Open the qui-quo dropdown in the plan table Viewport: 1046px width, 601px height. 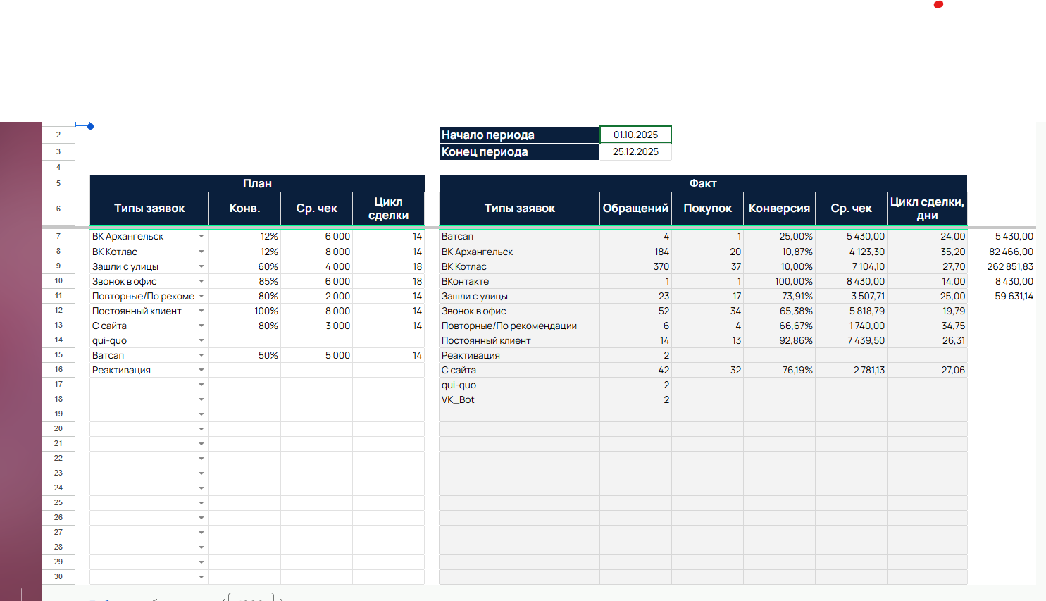click(x=201, y=340)
